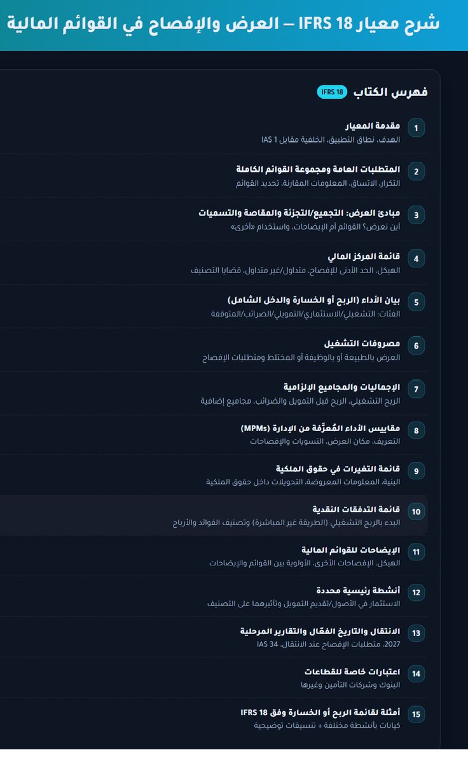Viewport: 468px width, 764px height.
Task: Select chapter 9 قائمة التغيرات في حقوق الملكية
Action: pos(338,469)
